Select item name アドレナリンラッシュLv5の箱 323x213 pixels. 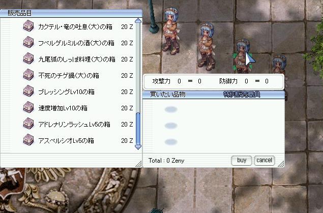74,125
